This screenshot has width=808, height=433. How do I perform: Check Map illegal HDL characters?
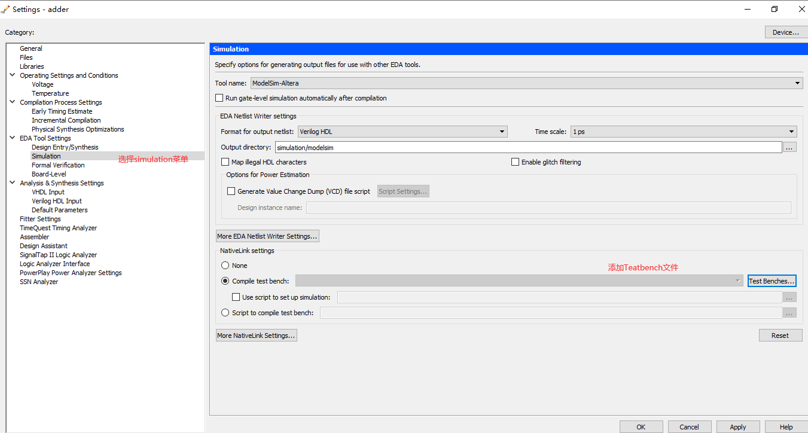point(225,162)
